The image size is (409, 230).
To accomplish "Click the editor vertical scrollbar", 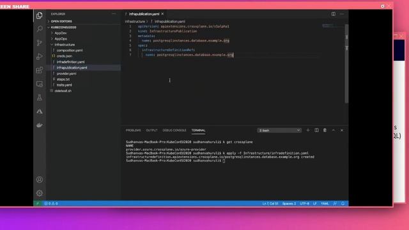I will (346, 64).
